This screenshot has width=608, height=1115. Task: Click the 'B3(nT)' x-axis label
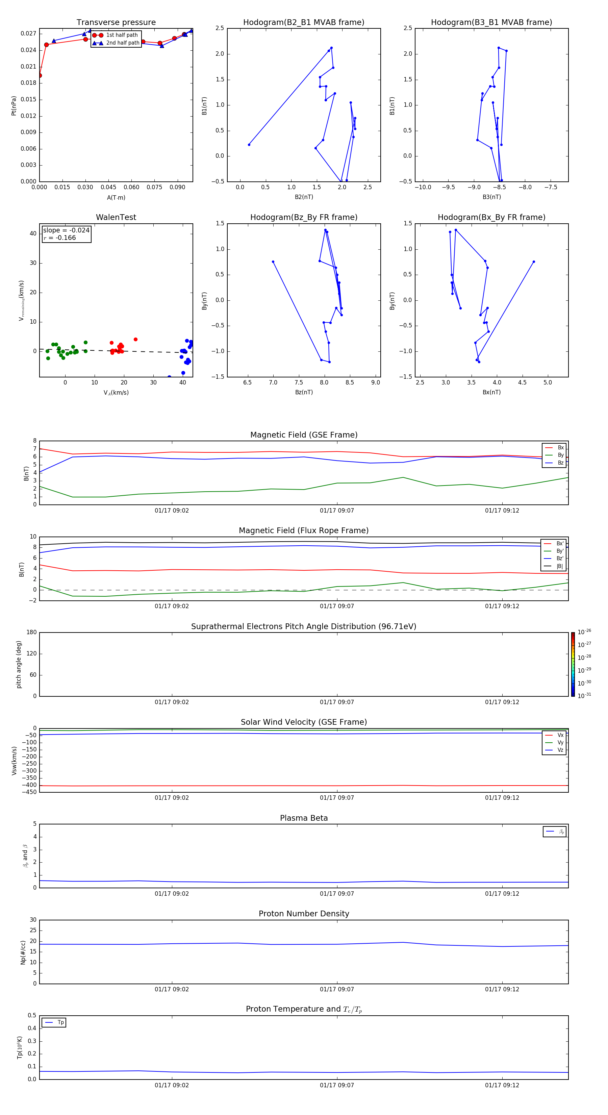[x=491, y=197]
